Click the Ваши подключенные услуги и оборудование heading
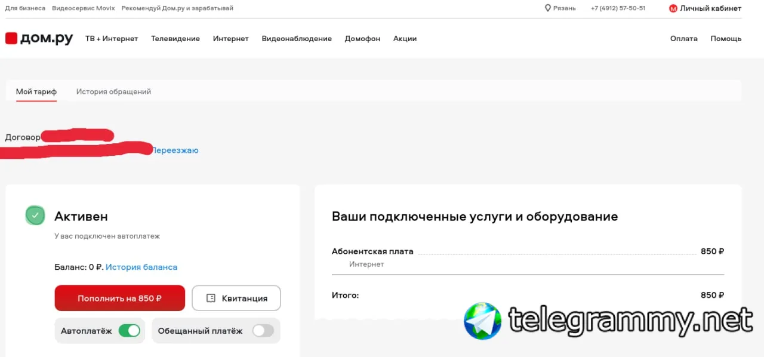764x357 pixels. [x=475, y=216]
